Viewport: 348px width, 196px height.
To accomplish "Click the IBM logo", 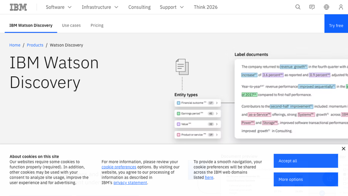I will [18, 7].
